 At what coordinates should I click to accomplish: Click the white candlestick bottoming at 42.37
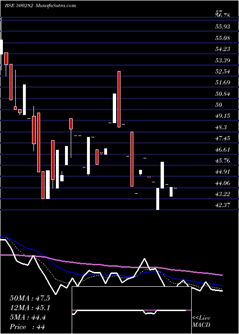pyautogui.click(x=158, y=199)
